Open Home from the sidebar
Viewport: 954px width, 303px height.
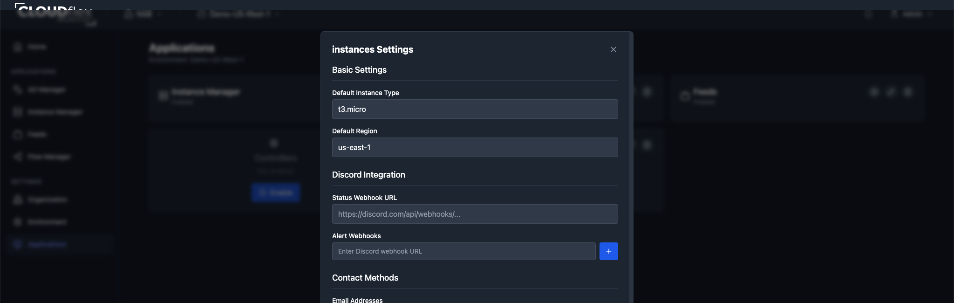(x=36, y=47)
